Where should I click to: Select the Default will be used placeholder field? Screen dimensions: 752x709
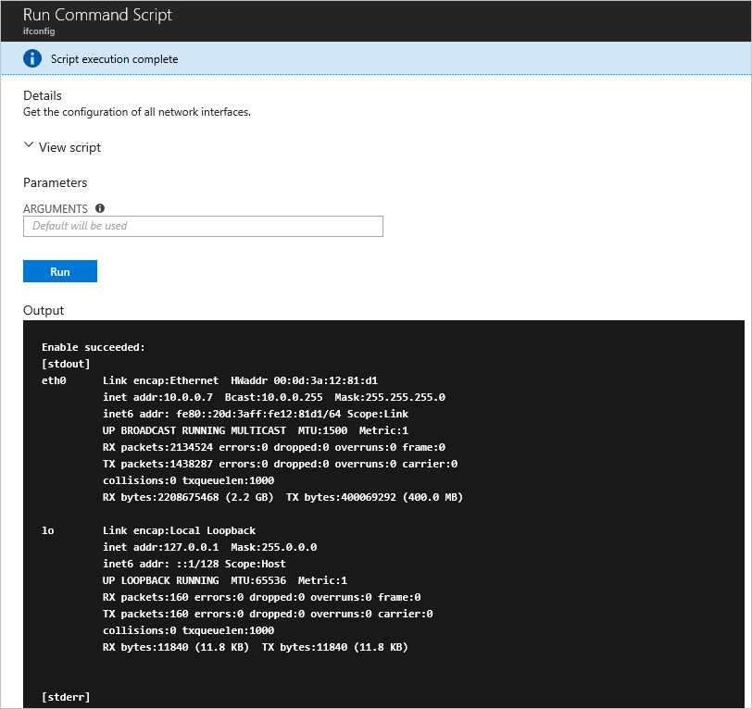(203, 226)
